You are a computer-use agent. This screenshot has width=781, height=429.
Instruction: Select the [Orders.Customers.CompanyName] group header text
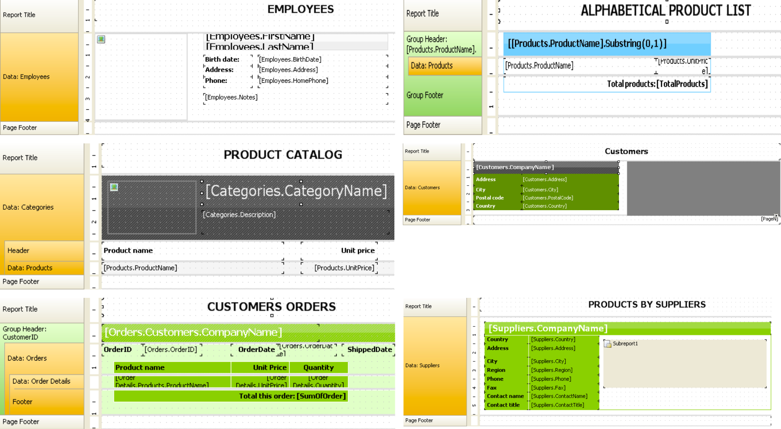[193, 332]
